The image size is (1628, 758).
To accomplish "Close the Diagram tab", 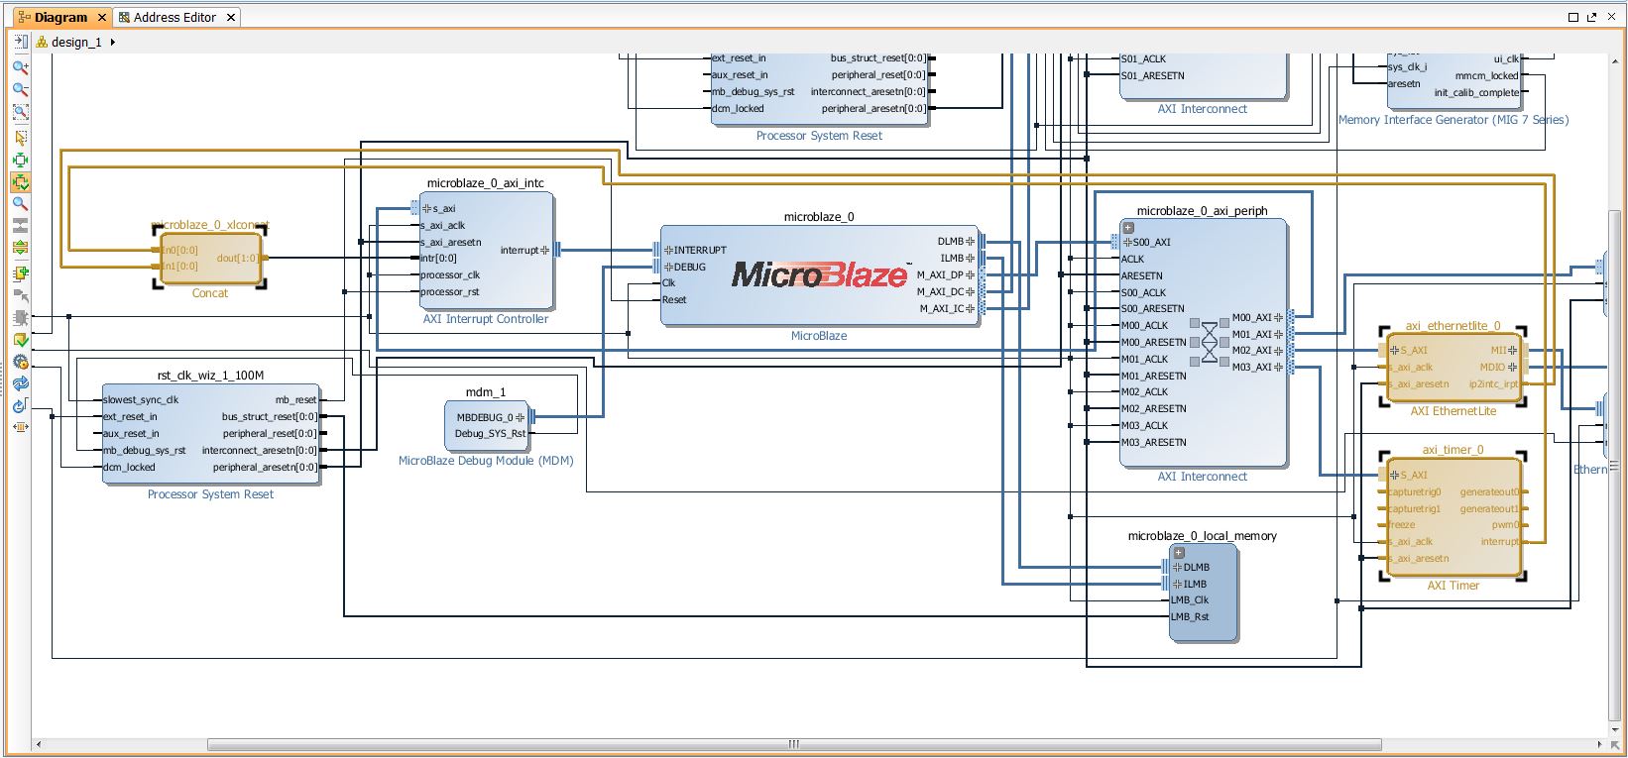I will pyautogui.click(x=102, y=17).
